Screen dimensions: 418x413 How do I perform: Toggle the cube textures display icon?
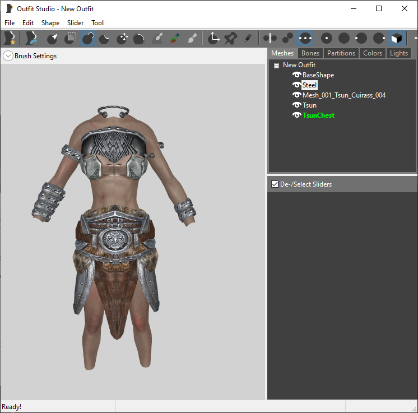tap(396, 38)
